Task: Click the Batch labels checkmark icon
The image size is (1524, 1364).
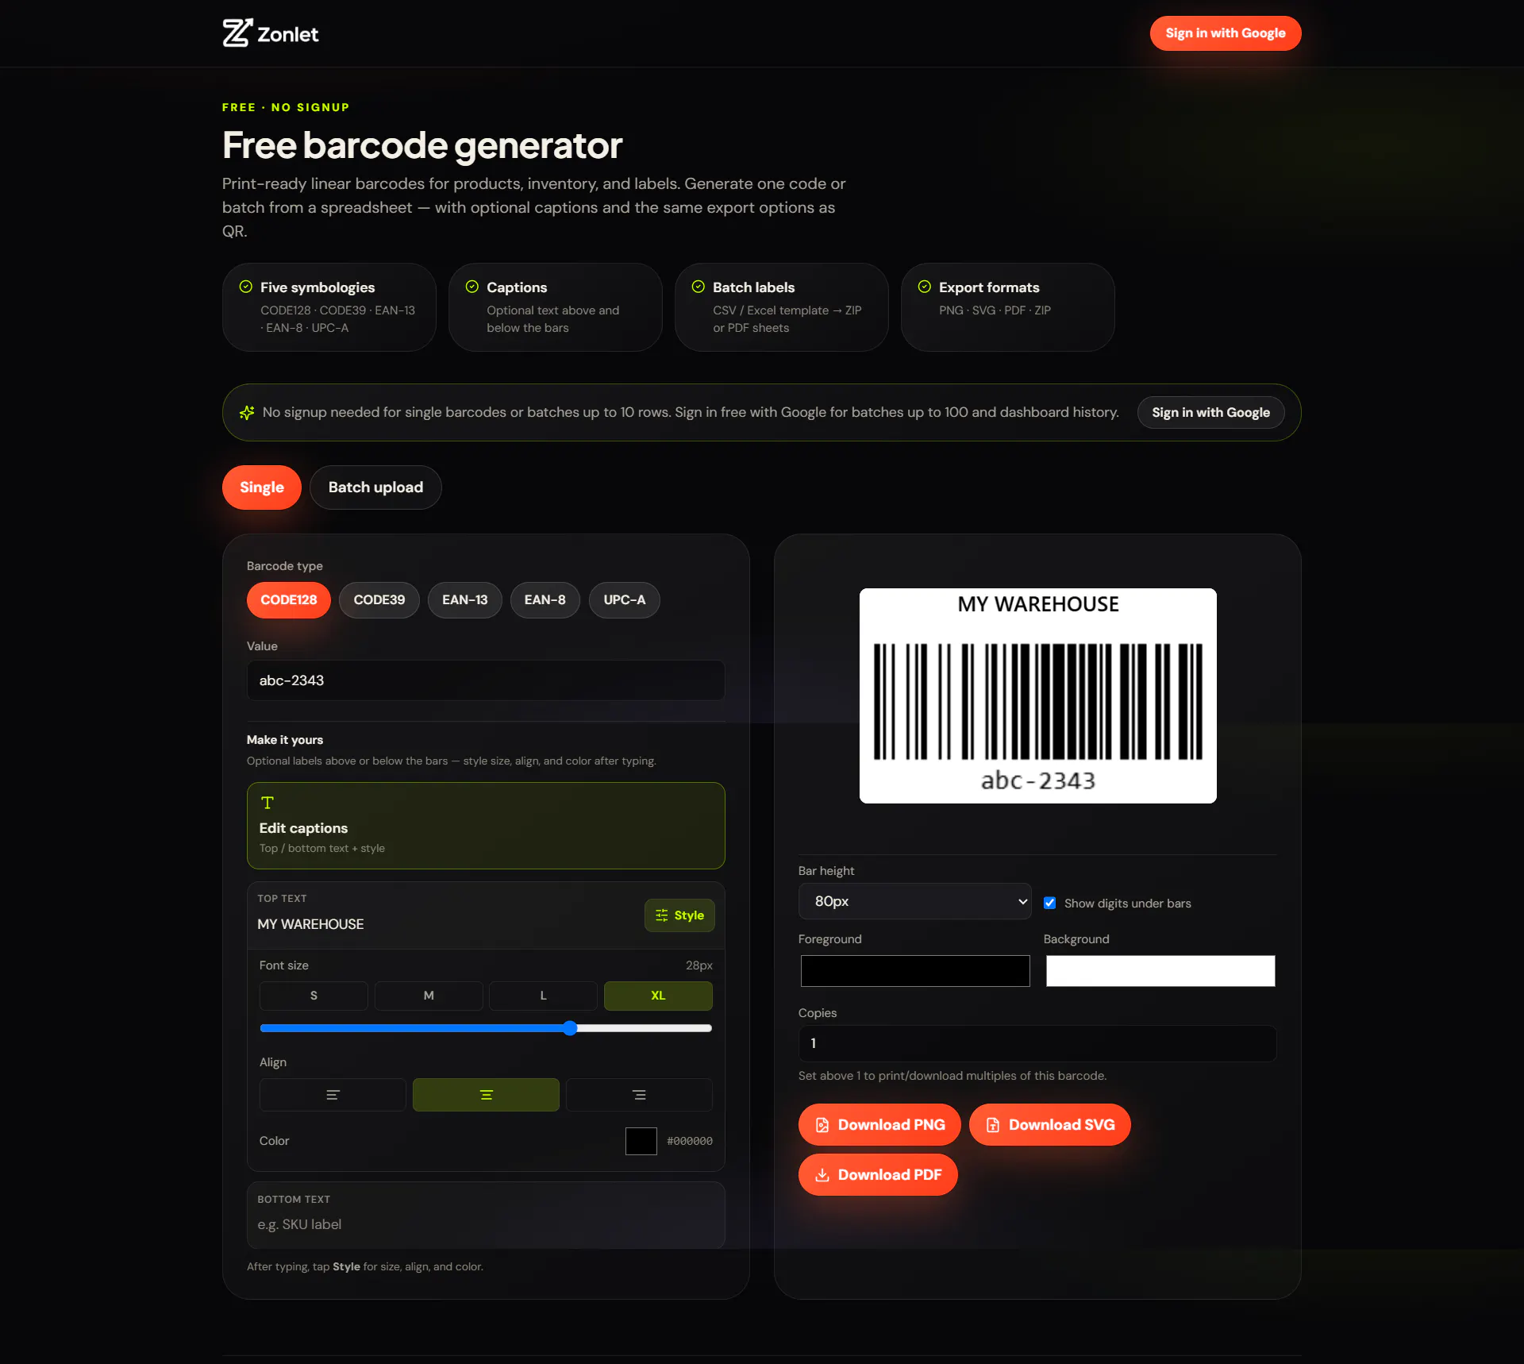Action: [698, 287]
